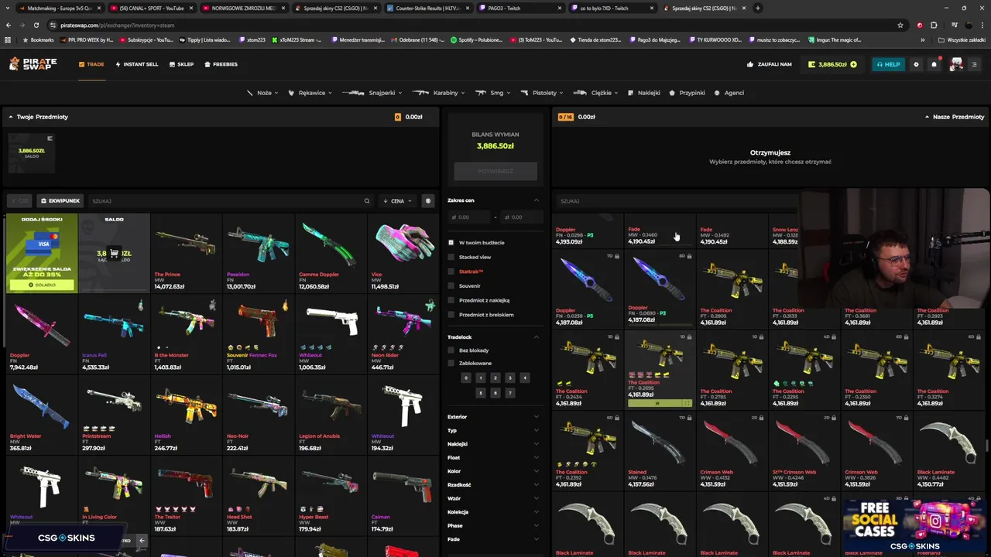Open the CENA sort dropdown
This screenshot has width=991, height=557.
tap(398, 201)
